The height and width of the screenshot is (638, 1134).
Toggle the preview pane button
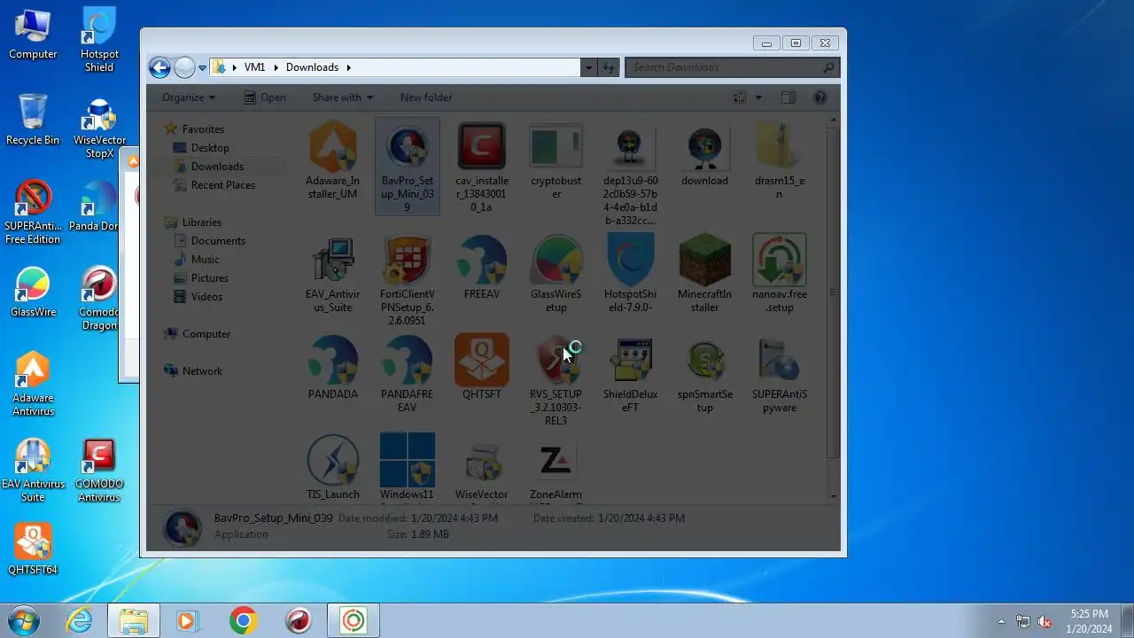coord(788,97)
